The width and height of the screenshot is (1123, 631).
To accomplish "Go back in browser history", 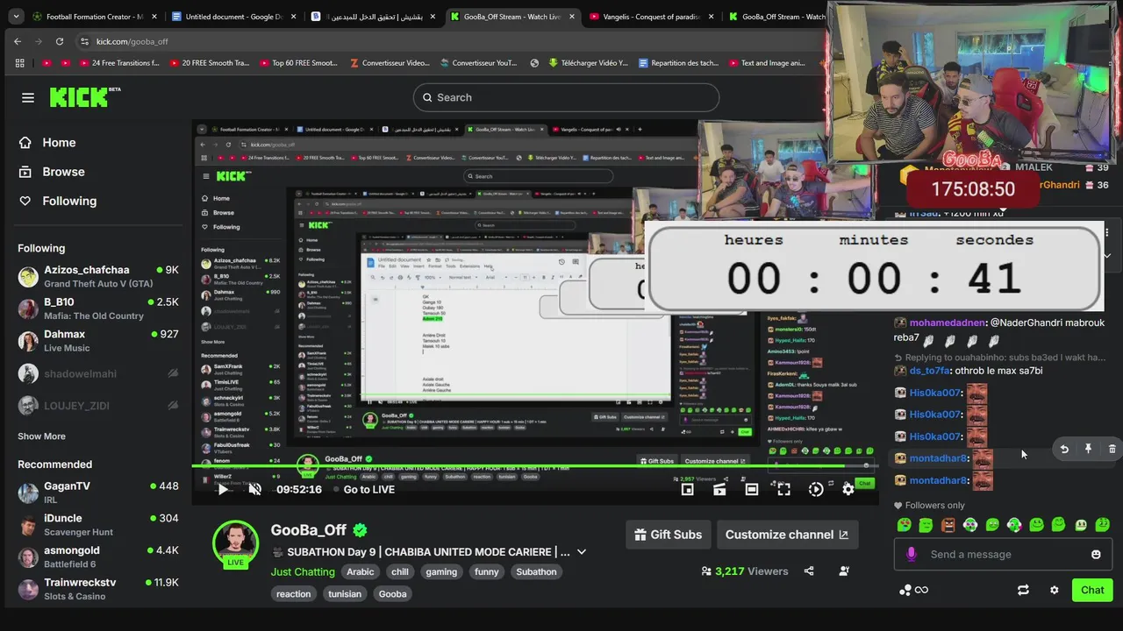I will point(18,41).
